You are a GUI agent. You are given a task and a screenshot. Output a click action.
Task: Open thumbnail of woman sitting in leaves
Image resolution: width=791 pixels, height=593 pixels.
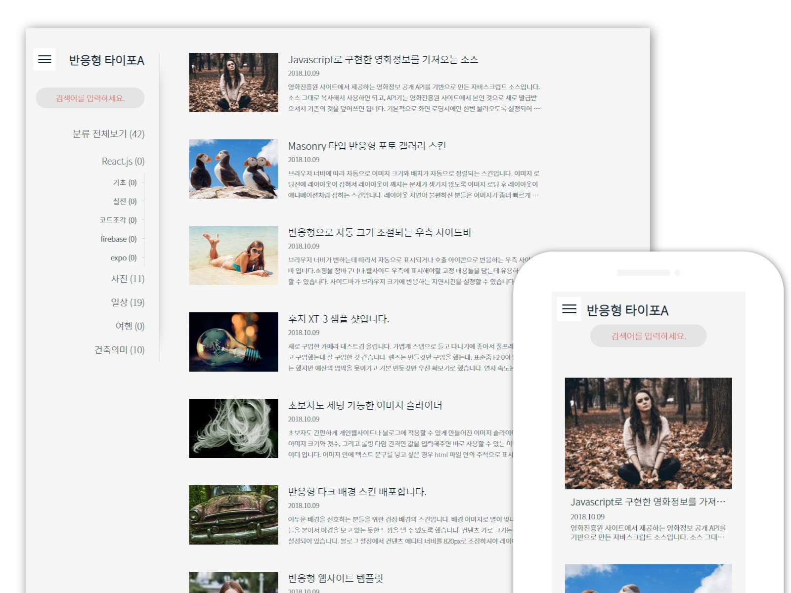click(233, 83)
